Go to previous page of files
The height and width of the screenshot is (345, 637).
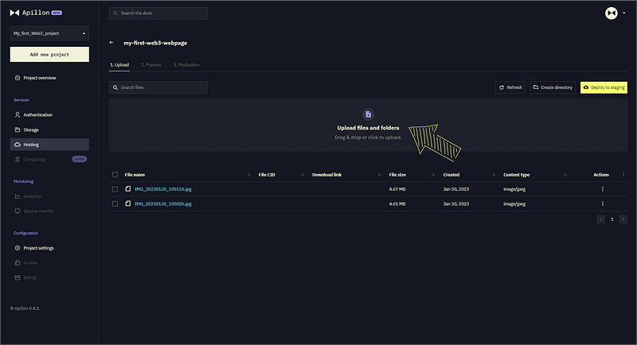pos(601,219)
